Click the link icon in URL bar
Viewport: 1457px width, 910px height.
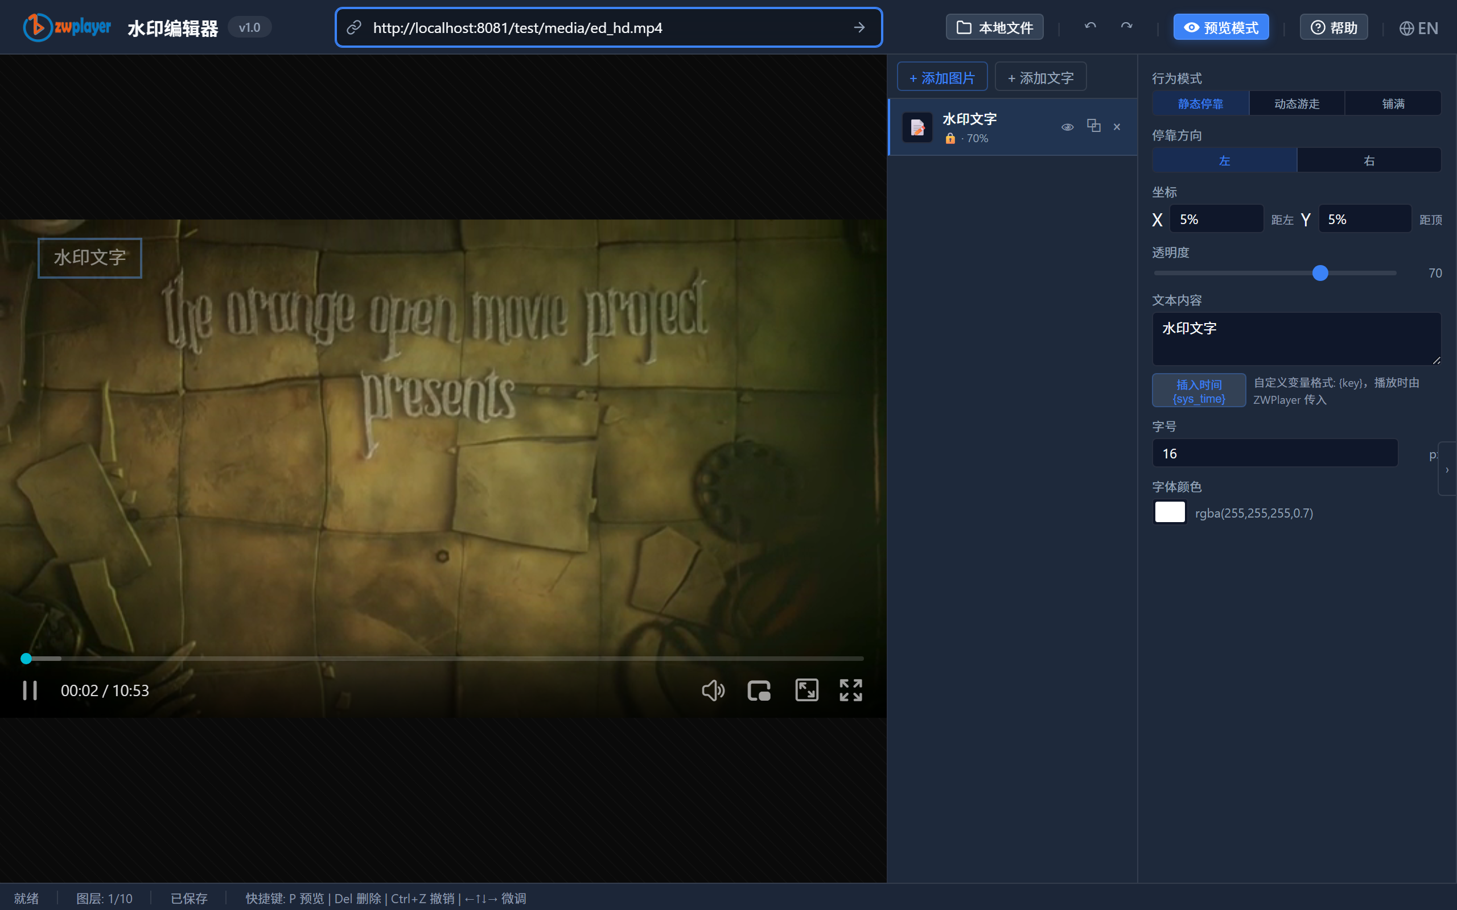click(x=354, y=27)
